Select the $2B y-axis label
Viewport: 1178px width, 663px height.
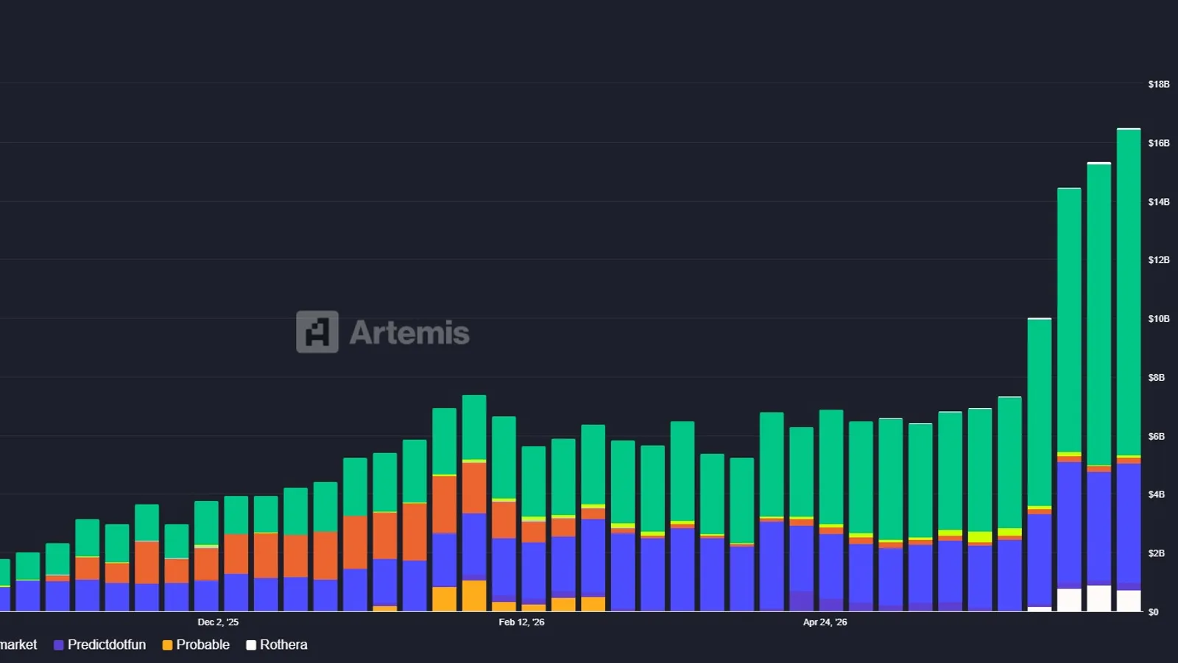[x=1157, y=553]
